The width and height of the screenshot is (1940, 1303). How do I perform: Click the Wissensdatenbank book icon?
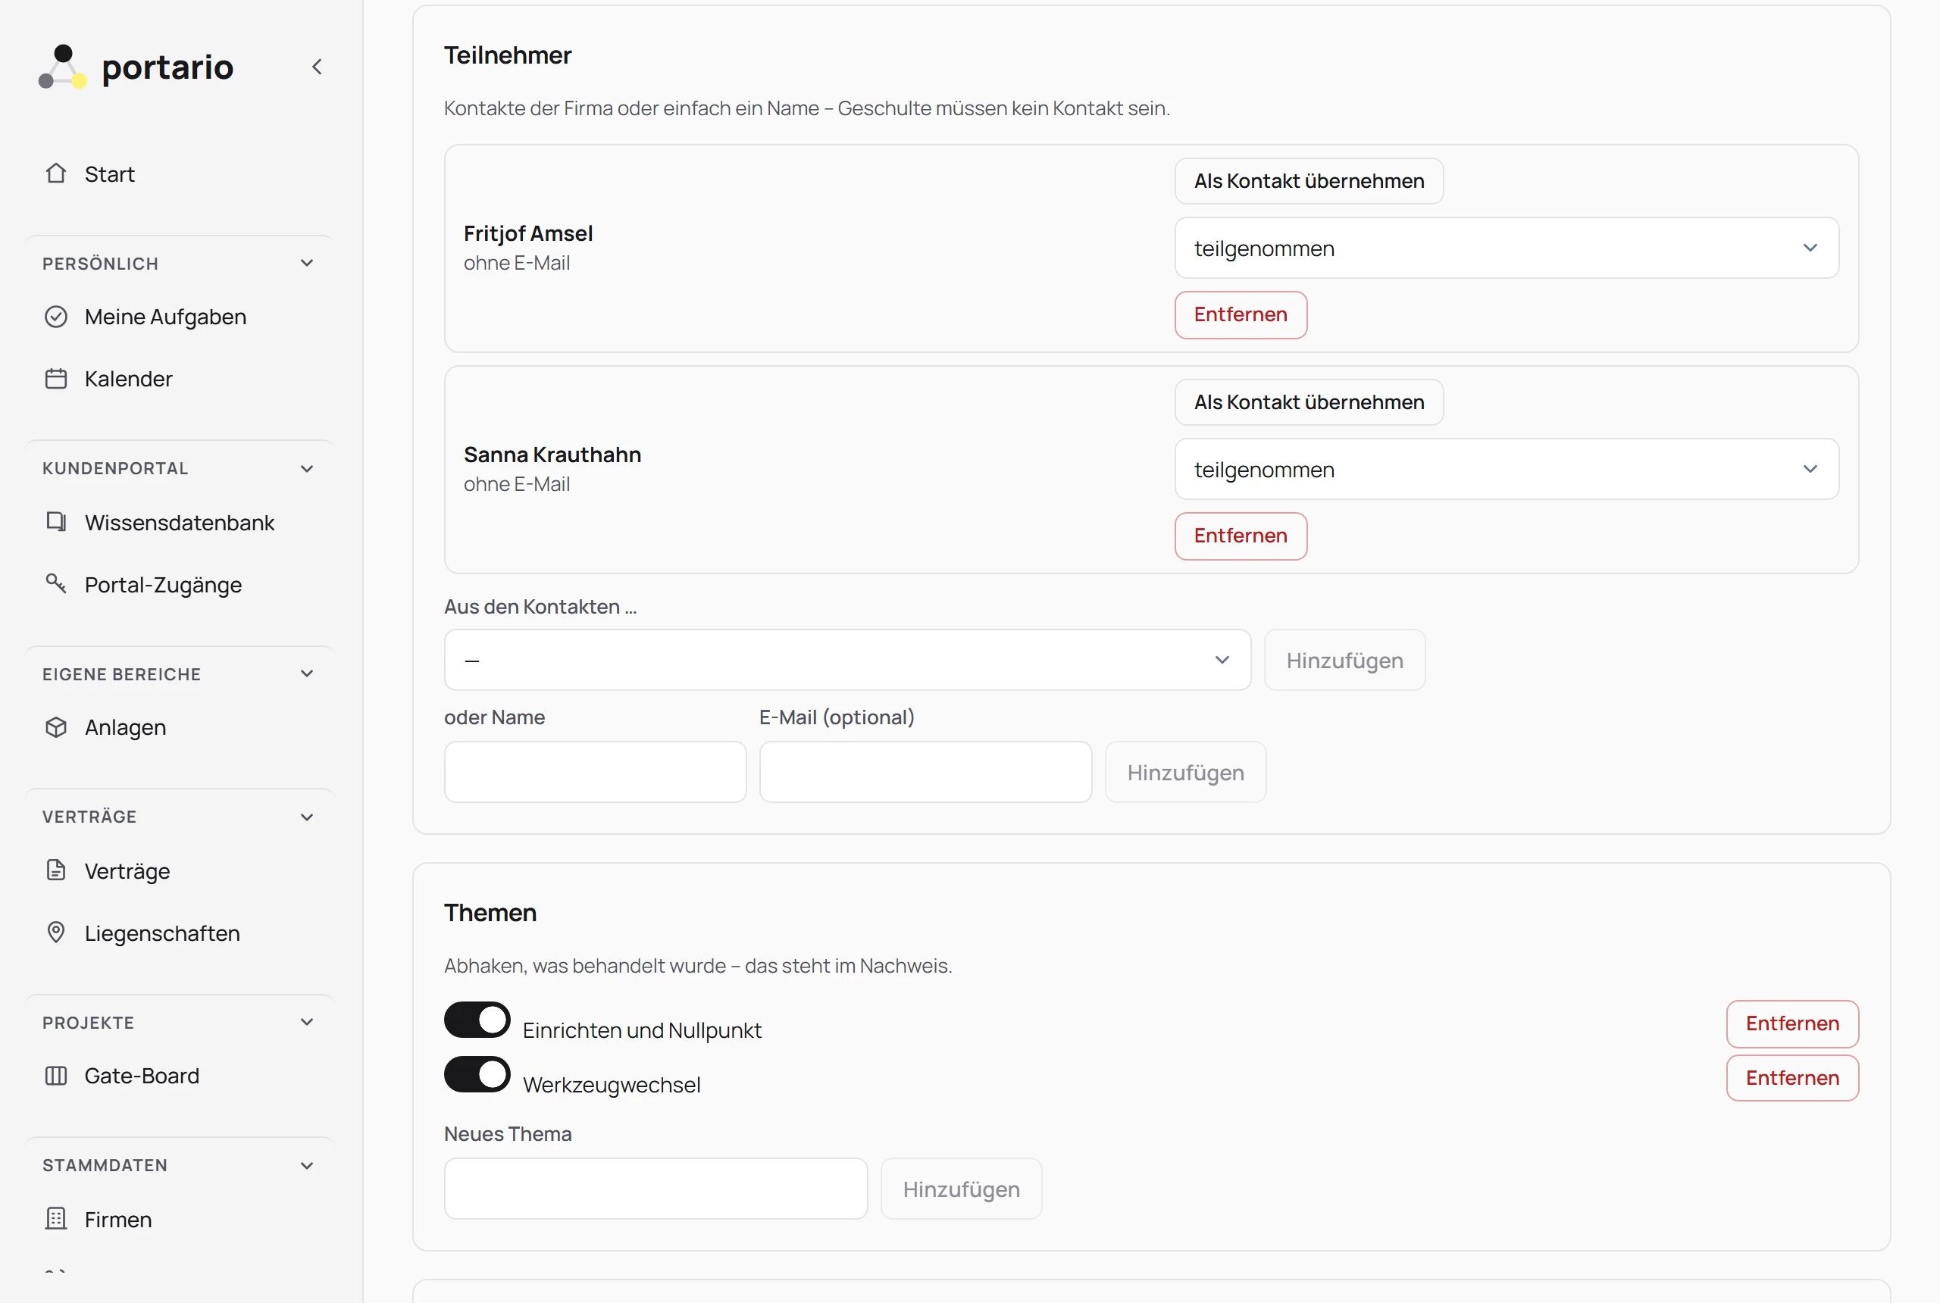(x=55, y=522)
